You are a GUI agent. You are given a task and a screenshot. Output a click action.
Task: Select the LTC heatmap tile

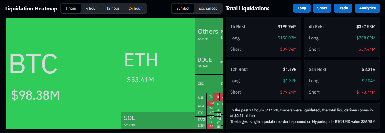[200, 113]
